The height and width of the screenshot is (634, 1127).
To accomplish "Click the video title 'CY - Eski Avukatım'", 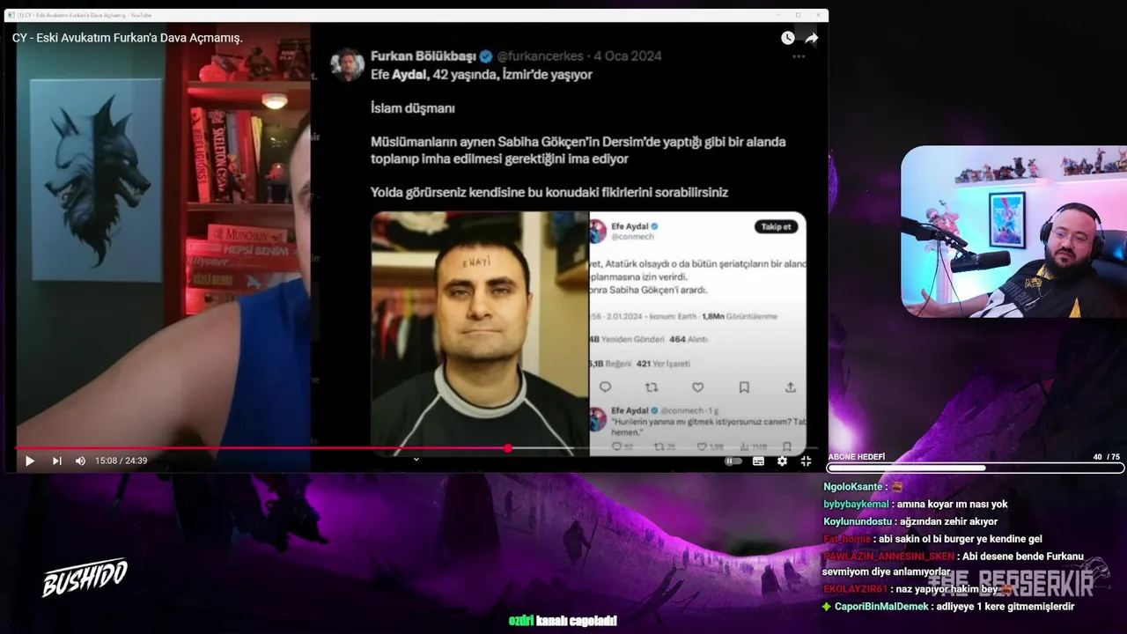I will point(128,38).
